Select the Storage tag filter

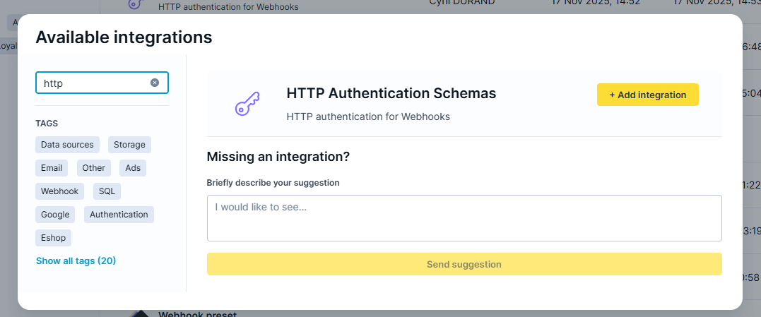click(x=129, y=145)
